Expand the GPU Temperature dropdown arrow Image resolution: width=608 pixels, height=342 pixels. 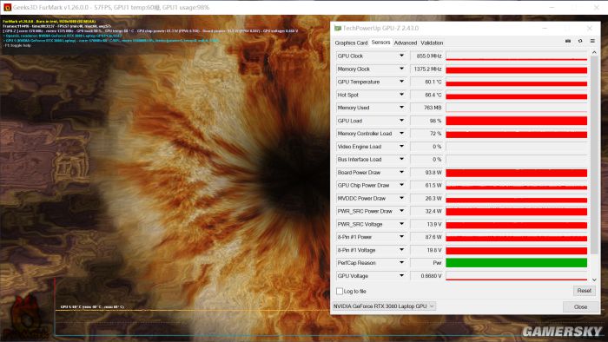click(401, 82)
